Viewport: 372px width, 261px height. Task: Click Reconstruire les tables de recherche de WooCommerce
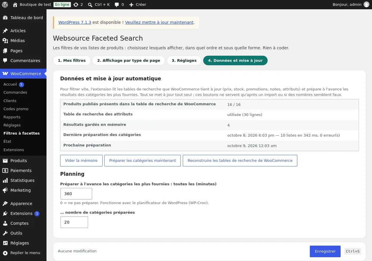(x=240, y=161)
